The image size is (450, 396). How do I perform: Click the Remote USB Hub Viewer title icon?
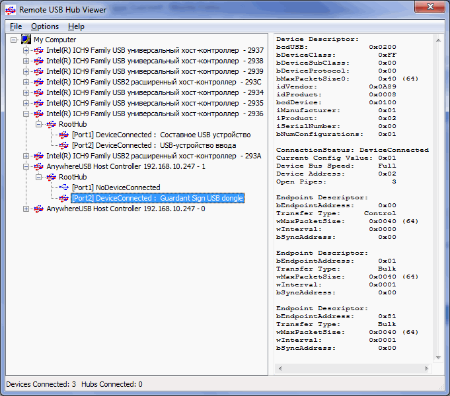11,10
